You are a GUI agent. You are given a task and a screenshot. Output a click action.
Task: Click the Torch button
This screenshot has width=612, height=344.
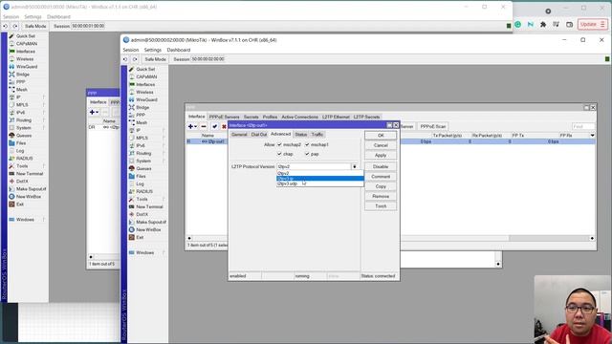[x=381, y=206]
